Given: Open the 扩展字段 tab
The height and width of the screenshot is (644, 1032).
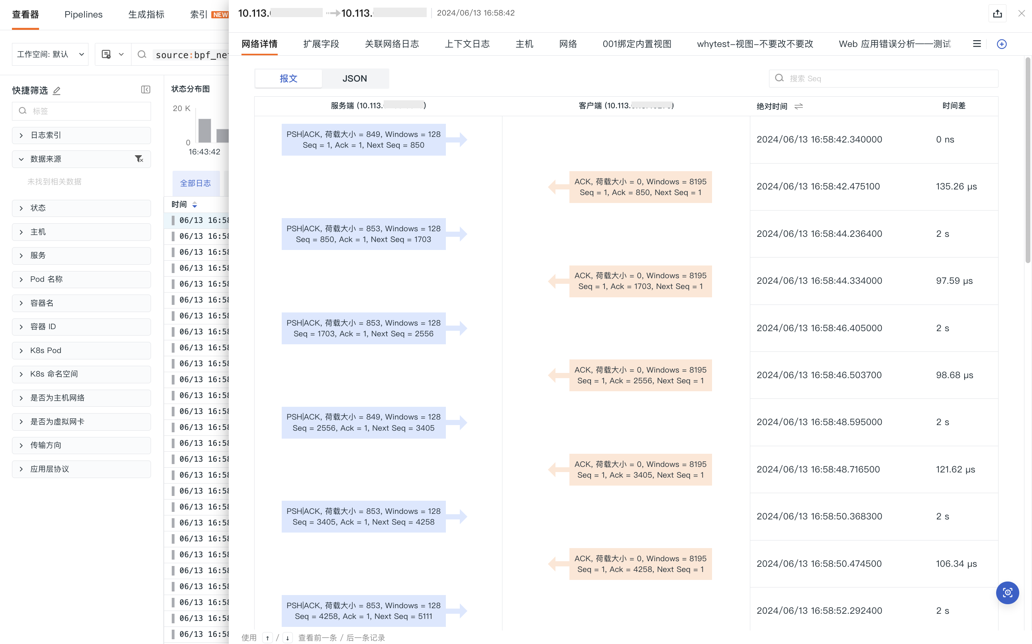Looking at the screenshot, I should pos(321,44).
